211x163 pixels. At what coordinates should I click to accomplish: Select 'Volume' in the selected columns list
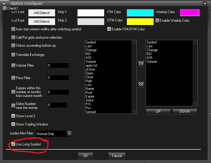coord(151,62)
